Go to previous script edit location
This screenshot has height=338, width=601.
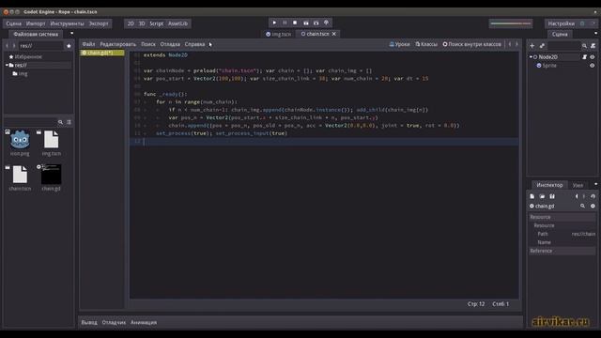[509, 44]
